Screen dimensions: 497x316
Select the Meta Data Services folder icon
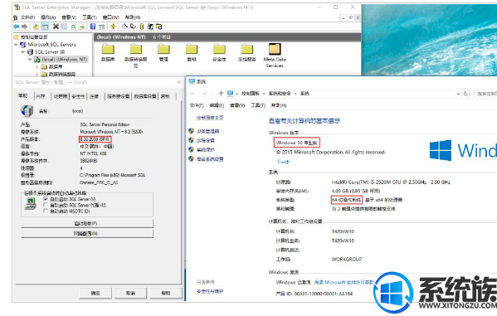[275, 49]
